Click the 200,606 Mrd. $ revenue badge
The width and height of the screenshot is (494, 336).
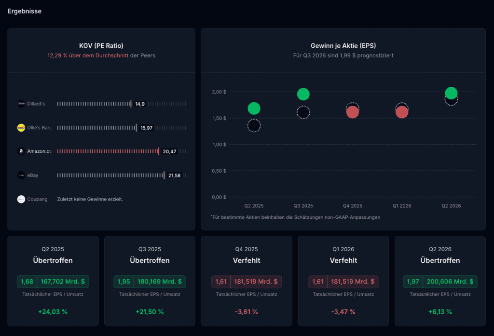[450, 282]
